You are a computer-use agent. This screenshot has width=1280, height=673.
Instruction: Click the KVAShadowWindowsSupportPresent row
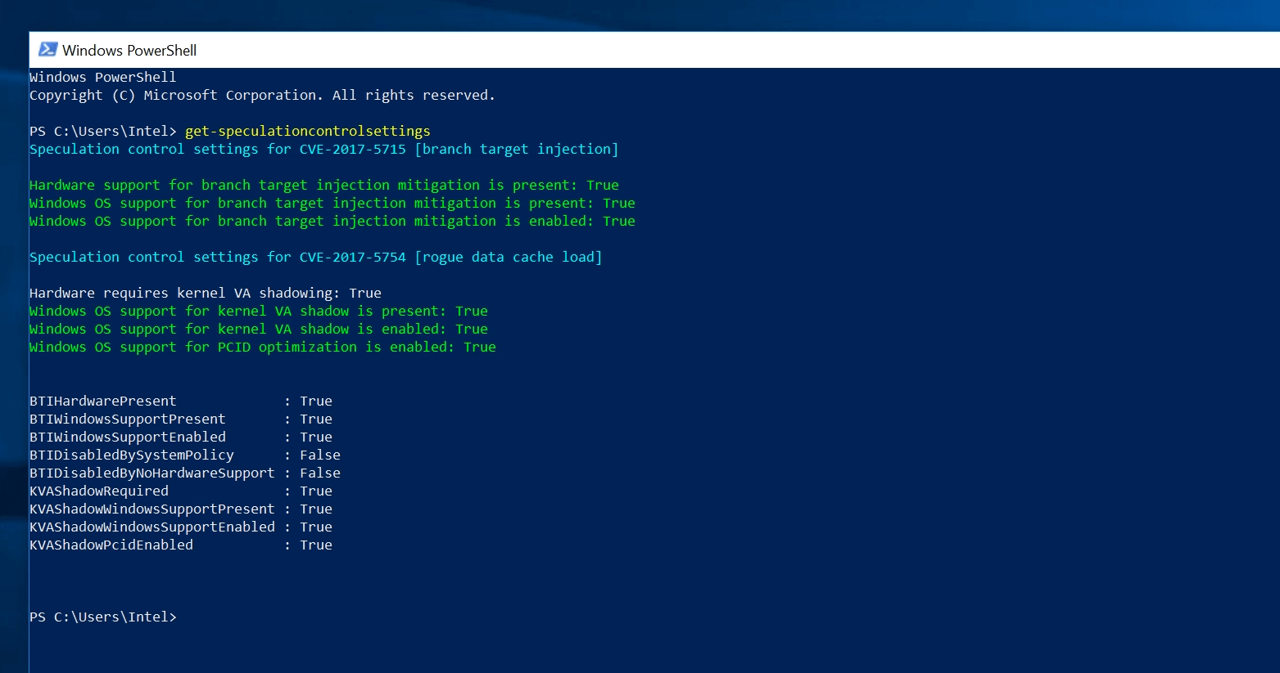click(x=181, y=509)
